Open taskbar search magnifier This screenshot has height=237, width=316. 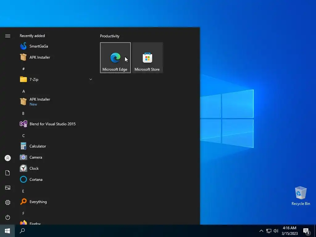tap(22, 231)
